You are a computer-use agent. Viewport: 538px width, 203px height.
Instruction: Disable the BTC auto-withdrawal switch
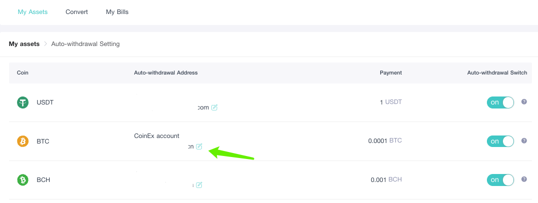(500, 141)
